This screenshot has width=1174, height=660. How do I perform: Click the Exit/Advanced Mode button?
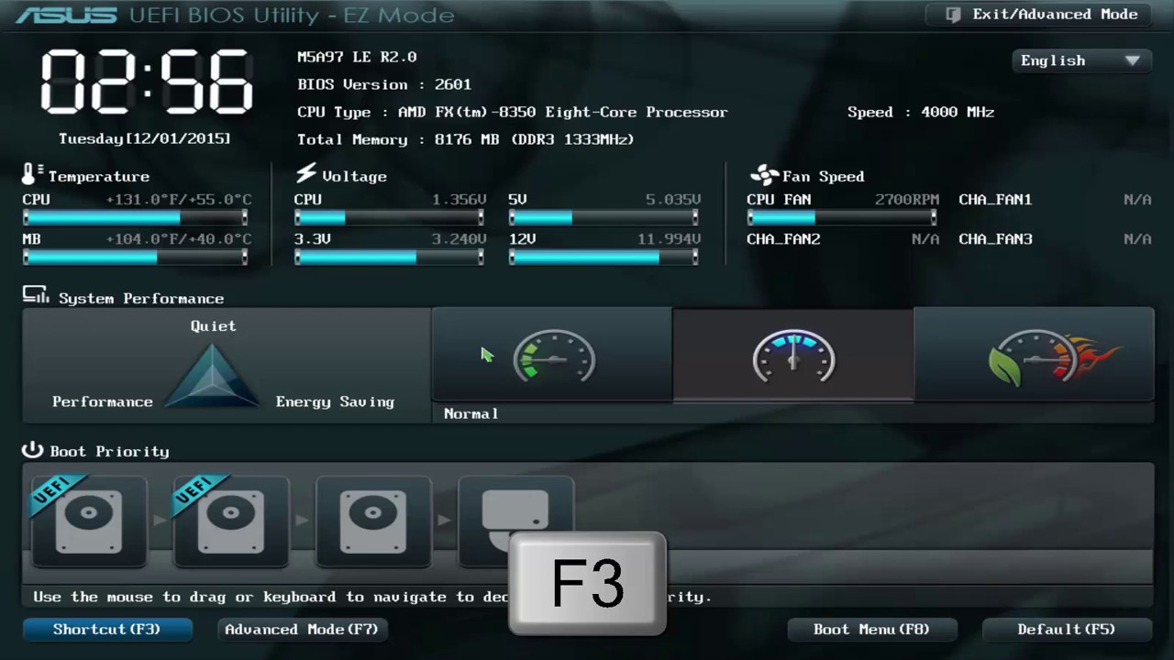click(x=1039, y=15)
